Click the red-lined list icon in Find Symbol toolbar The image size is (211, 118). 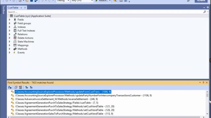[20, 88]
